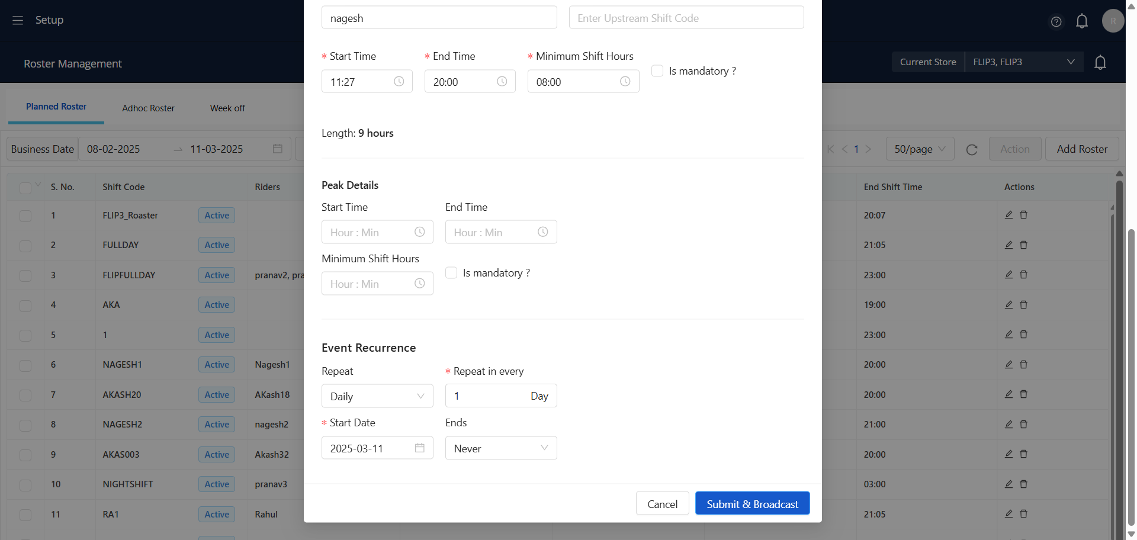Delete the AKA row
The height and width of the screenshot is (540, 1137).
(x=1023, y=304)
